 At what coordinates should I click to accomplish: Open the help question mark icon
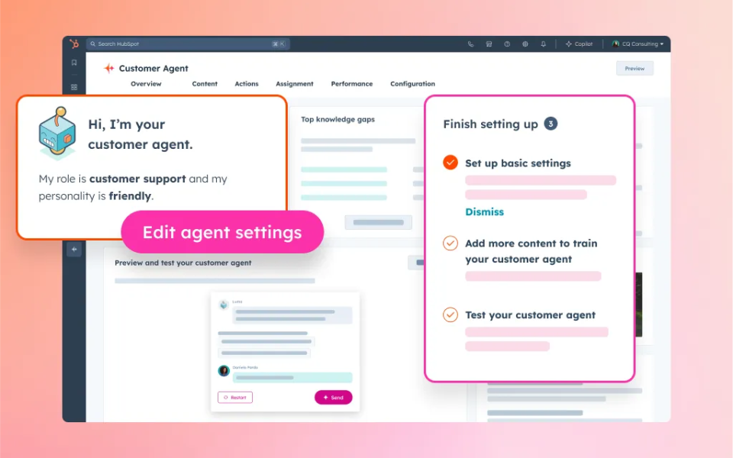(x=507, y=44)
